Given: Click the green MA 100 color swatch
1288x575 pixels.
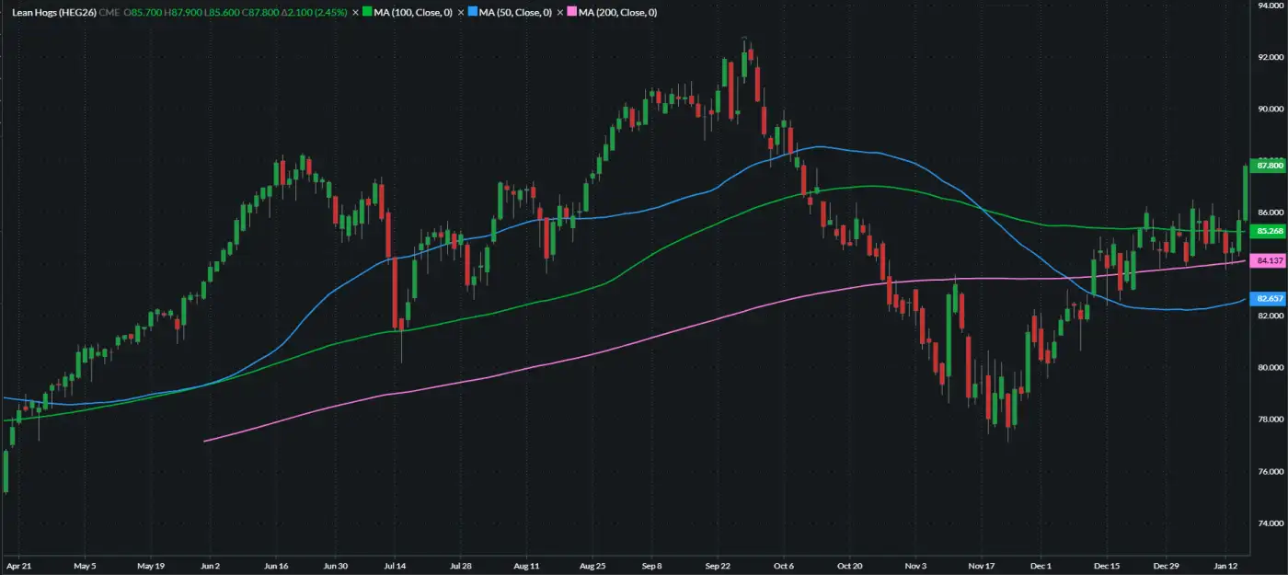Looking at the screenshot, I should (x=366, y=13).
